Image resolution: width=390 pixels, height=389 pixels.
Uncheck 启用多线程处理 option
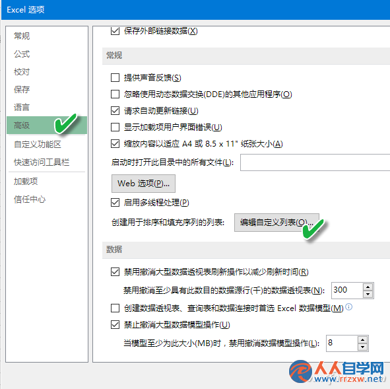pyautogui.click(x=115, y=202)
